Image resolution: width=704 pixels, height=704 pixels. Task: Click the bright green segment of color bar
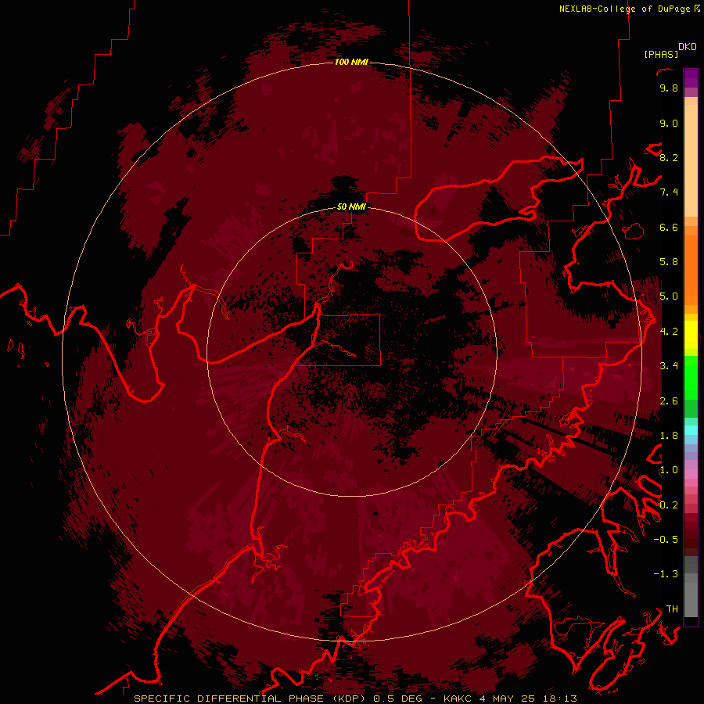click(x=691, y=378)
